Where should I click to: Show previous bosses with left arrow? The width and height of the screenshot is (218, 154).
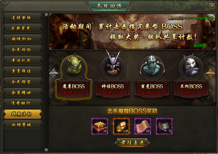tap(54, 73)
